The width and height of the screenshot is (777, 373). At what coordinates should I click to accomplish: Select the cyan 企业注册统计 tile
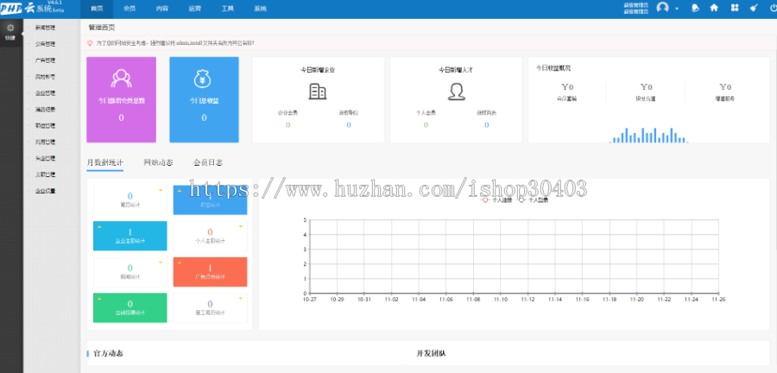[129, 236]
